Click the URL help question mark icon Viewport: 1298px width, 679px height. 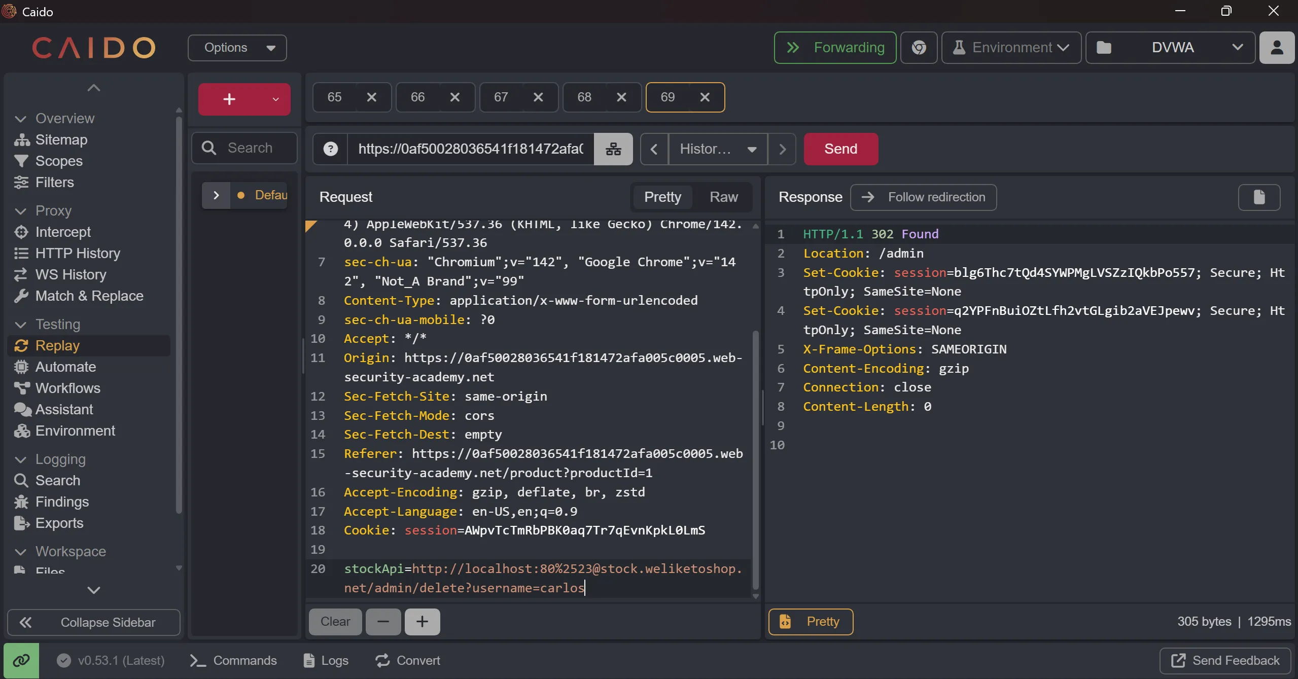[331, 149]
